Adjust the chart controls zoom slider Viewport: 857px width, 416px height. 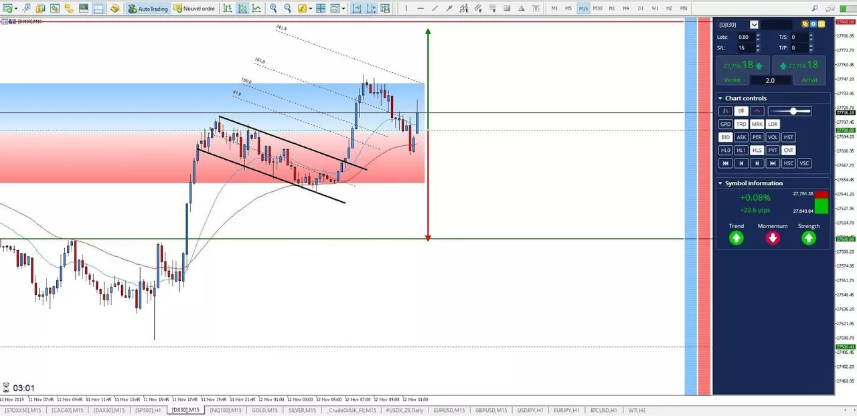coord(789,111)
